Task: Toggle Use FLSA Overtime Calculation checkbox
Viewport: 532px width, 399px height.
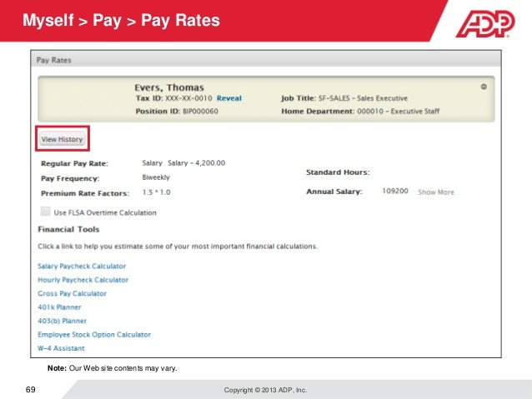Action: coord(45,212)
